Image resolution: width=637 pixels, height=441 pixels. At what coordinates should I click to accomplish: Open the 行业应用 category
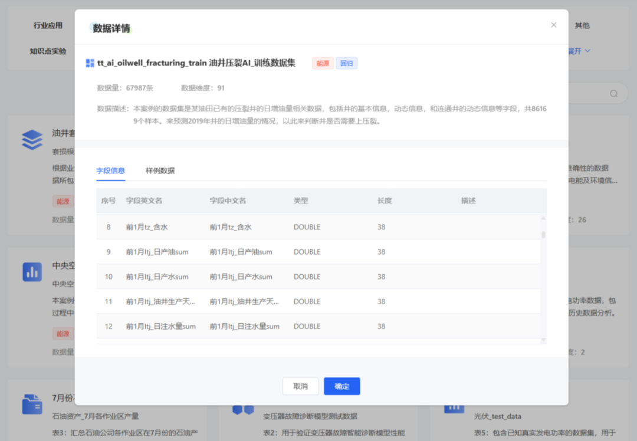click(x=48, y=25)
